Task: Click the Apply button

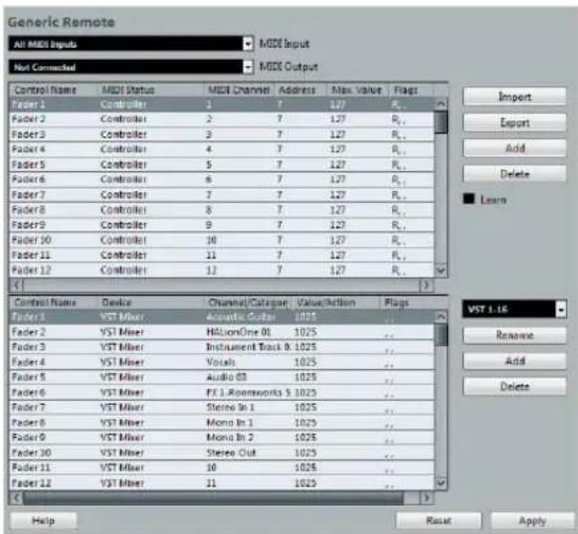Action: coord(532,520)
